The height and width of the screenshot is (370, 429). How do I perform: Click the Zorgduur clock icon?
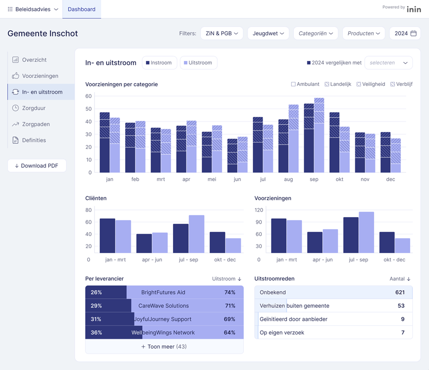coord(16,108)
